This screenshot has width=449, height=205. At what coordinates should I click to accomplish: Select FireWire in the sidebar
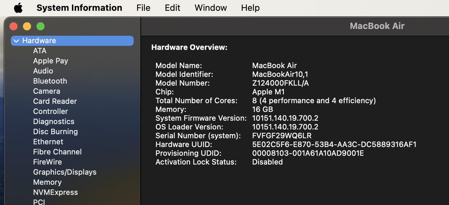tap(48, 162)
